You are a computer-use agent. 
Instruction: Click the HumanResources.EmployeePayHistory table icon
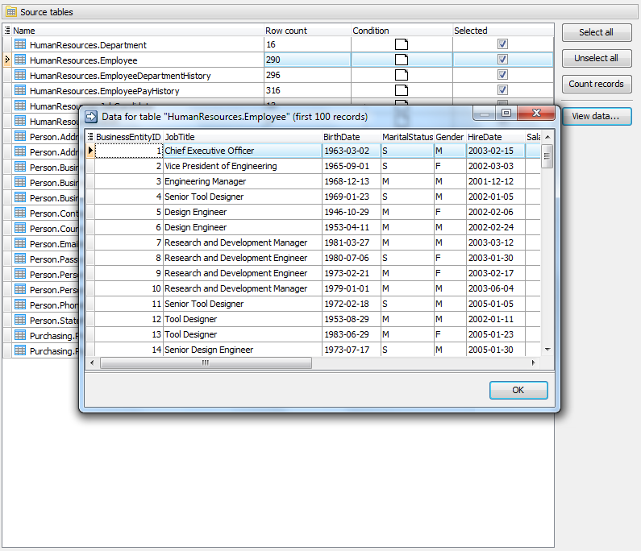pyautogui.click(x=20, y=91)
